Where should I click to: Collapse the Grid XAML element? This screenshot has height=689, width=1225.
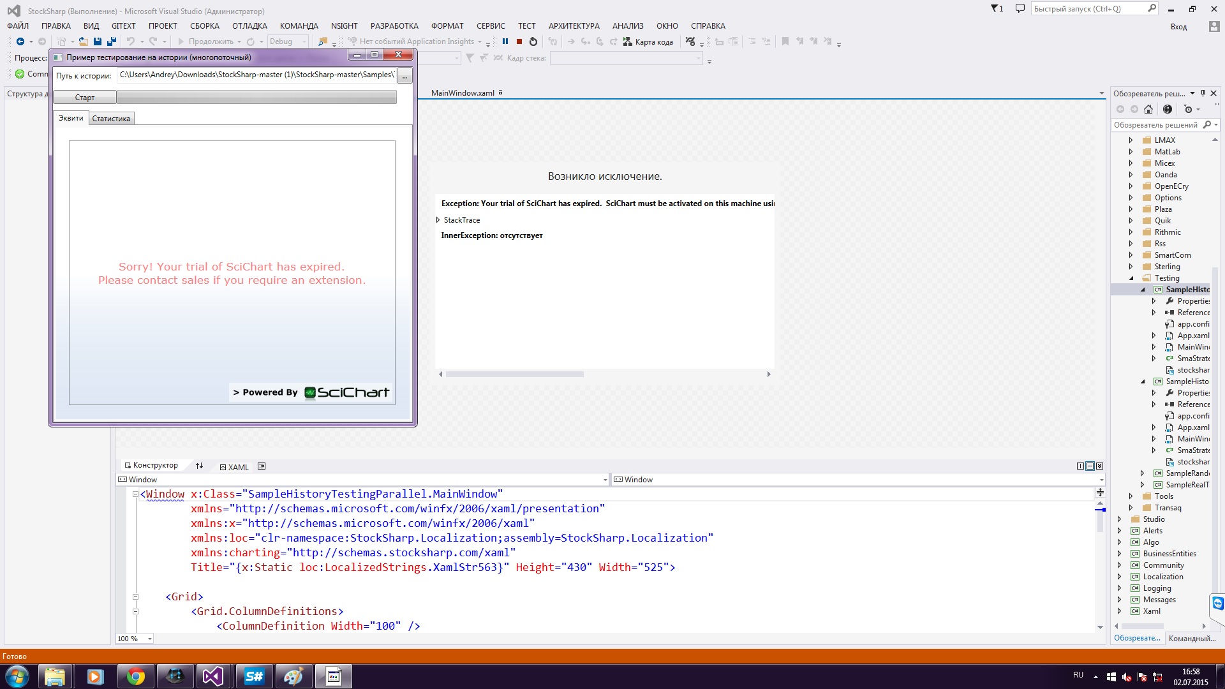135,597
